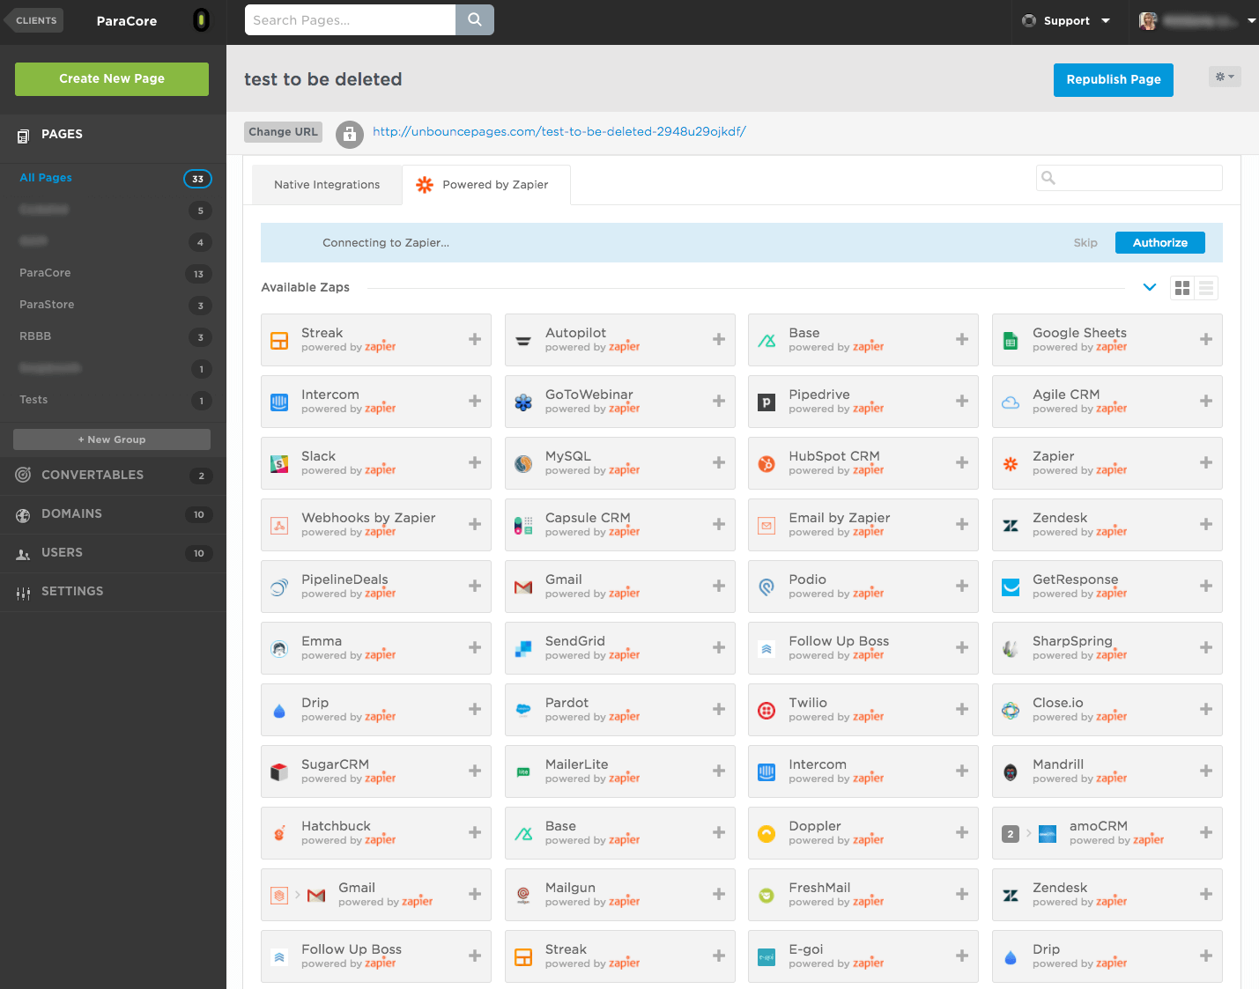Open the user account dropdown

pos(1197,21)
